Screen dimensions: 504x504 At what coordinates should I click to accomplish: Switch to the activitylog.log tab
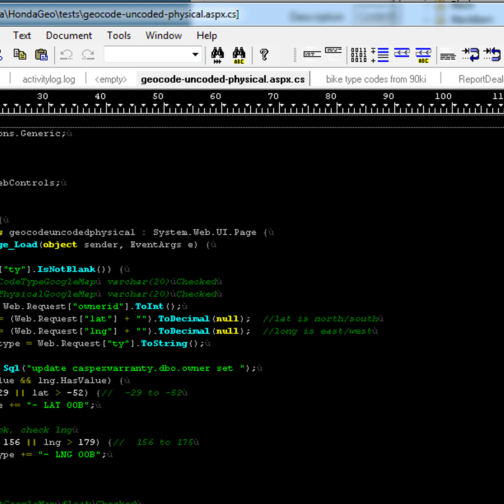point(49,79)
